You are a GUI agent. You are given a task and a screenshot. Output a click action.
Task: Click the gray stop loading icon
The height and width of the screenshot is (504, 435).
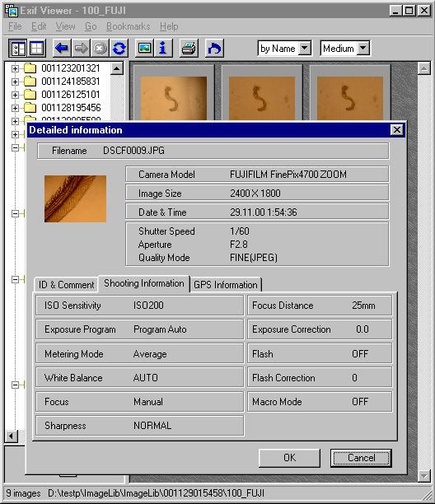(100, 49)
